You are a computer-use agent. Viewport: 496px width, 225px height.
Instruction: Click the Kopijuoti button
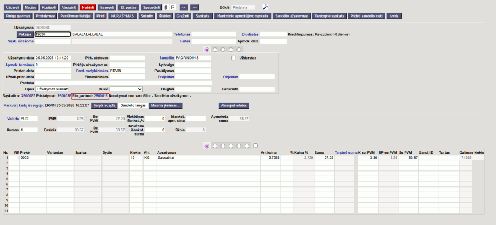click(x=48, y=7)
